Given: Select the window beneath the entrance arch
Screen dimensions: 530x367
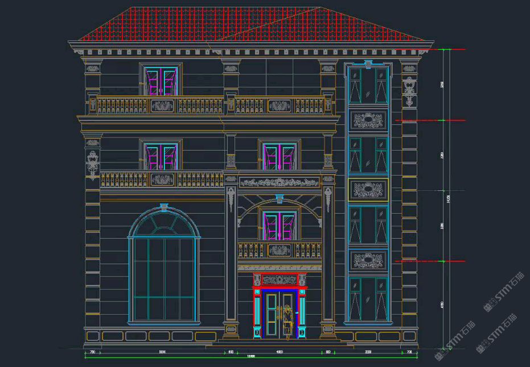Looking at the screenshot, I should pos(279,225).
